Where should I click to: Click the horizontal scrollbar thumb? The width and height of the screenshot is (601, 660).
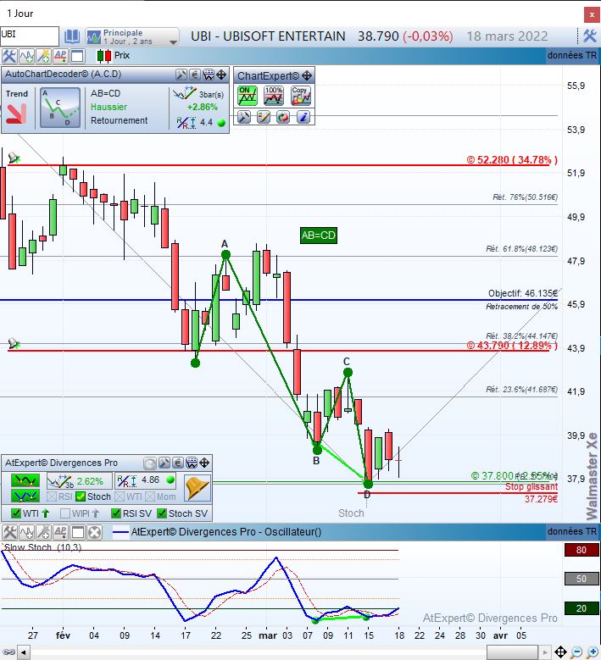click(512, 653)
